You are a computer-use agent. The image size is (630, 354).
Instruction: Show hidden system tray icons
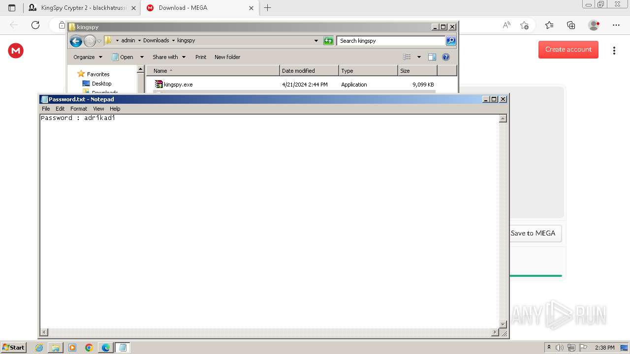pos(549,348)
